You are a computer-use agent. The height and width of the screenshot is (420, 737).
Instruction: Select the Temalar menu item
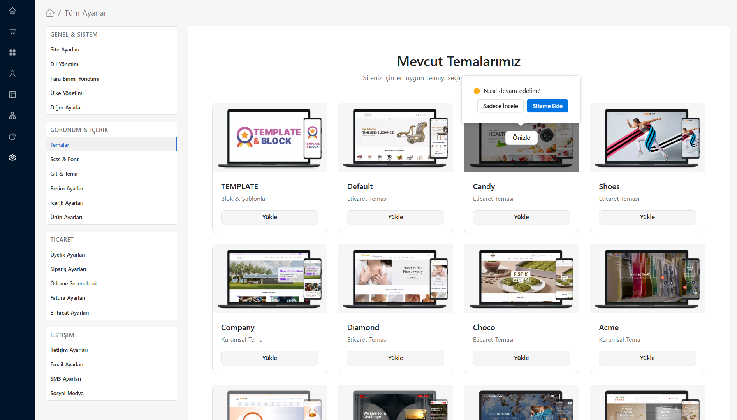(x=111, y=145)
